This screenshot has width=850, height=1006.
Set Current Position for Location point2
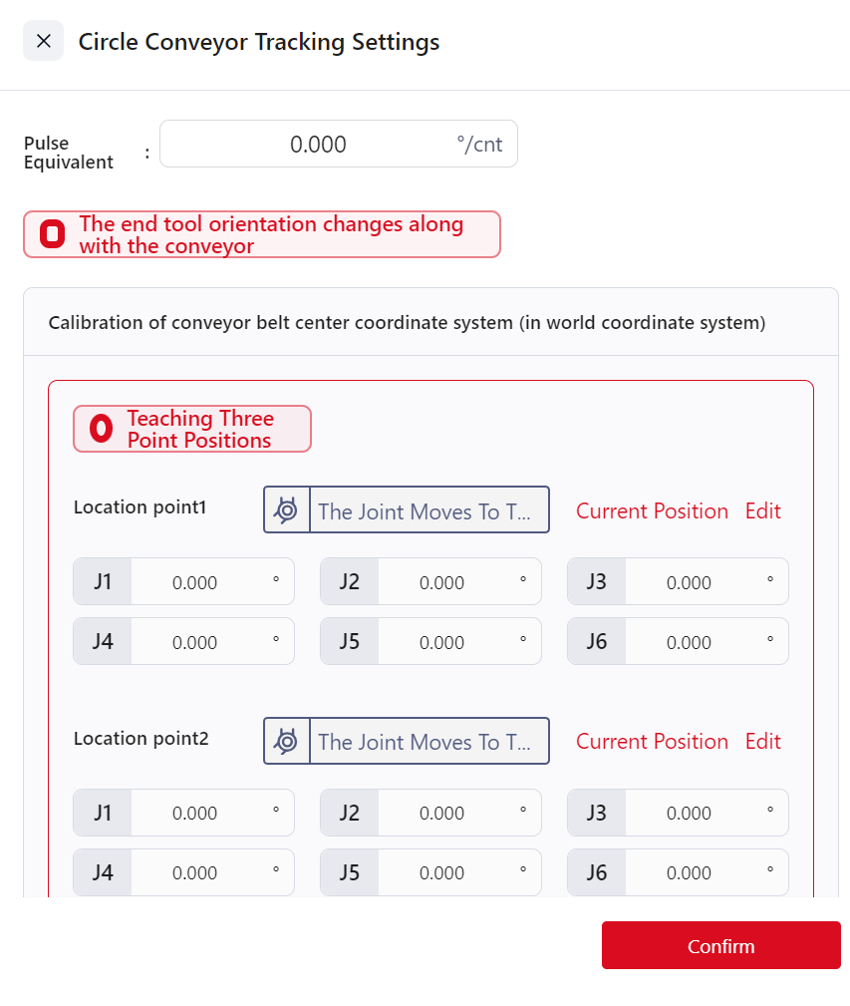pos(652,741)
